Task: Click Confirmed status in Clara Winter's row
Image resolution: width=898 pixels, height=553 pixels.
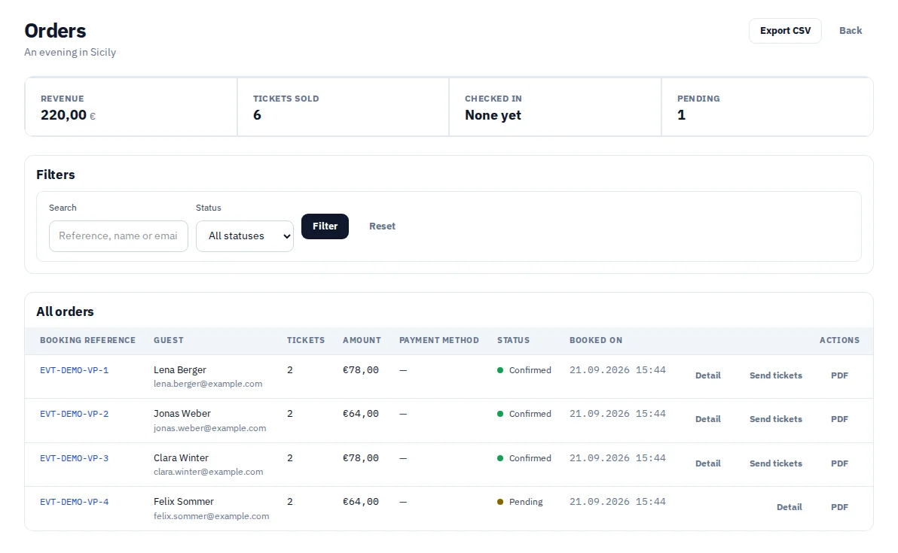Action: click(x=524, y=459)
